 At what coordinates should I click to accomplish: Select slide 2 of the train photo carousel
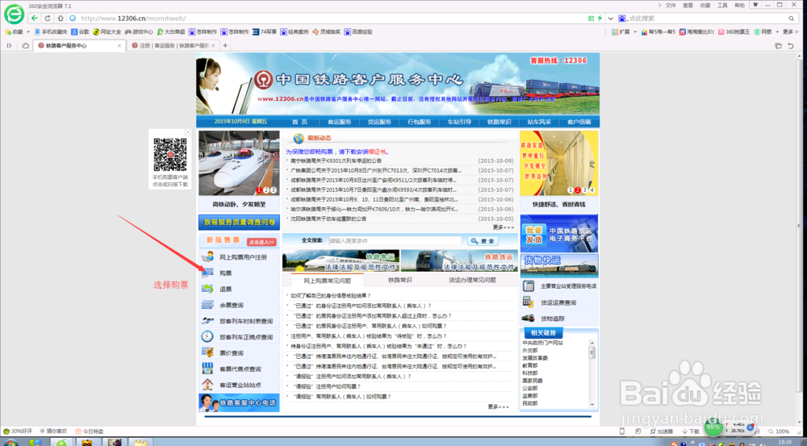pyautogui.click(x=266, y=190)
